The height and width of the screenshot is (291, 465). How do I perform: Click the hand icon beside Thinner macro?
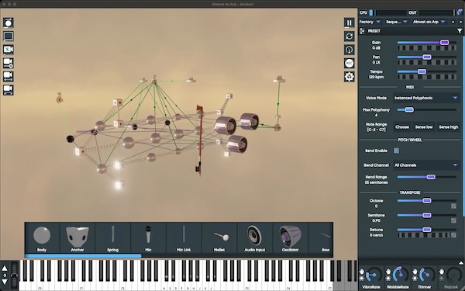[x=415, y=272]
